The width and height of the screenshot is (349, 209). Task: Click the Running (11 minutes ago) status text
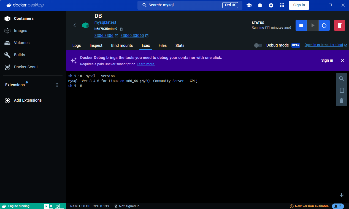click(x=271, y=28)
